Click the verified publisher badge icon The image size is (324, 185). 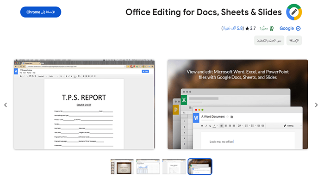[x=298, y=29]
